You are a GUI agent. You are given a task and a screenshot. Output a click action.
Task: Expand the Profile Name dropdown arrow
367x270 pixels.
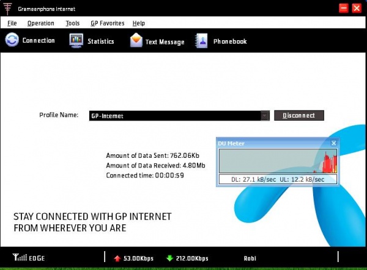tap(265, 116)
